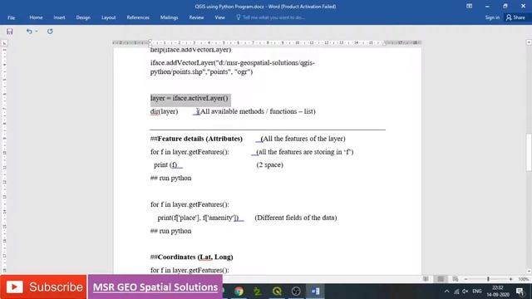Click the highlighted line 'layer = iface.activeLayer()'

point(190,98)
